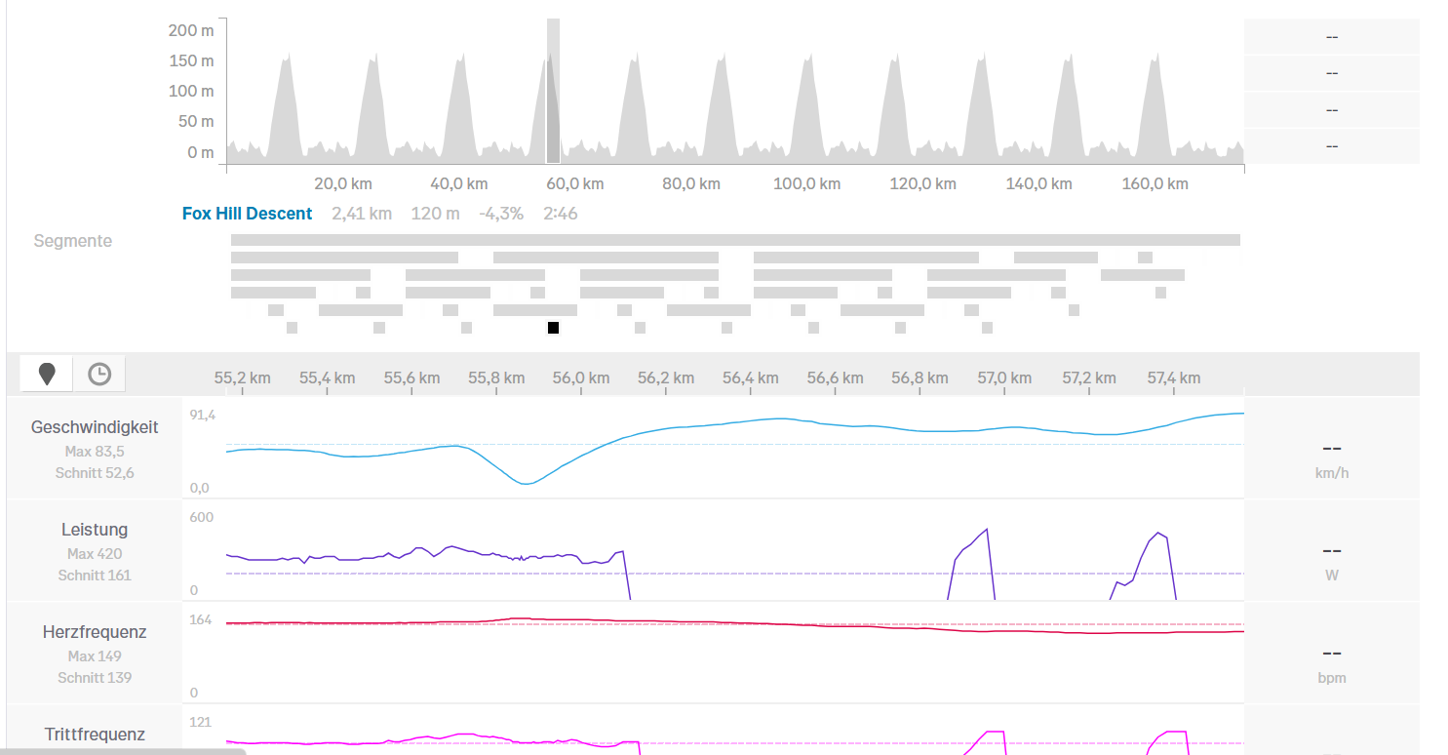Image resolution: width=1448 pixels, height=755 pixels.
Task: Click the Leistung chart label
Action: coord(95,530)
